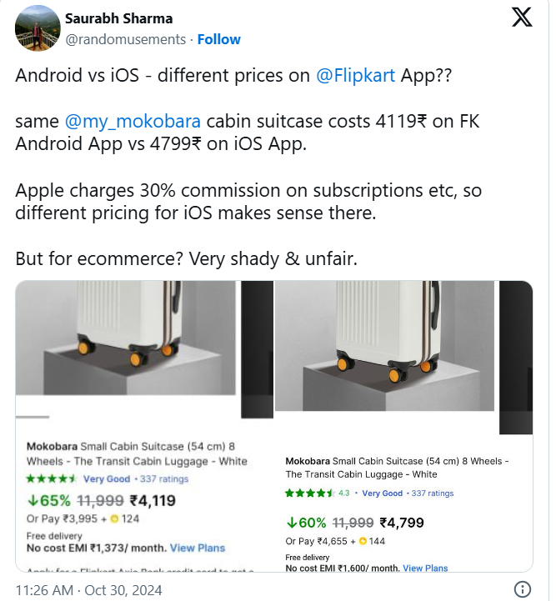
Task: Click View Plans in right screenshot
Action: (x=425, y=568)
